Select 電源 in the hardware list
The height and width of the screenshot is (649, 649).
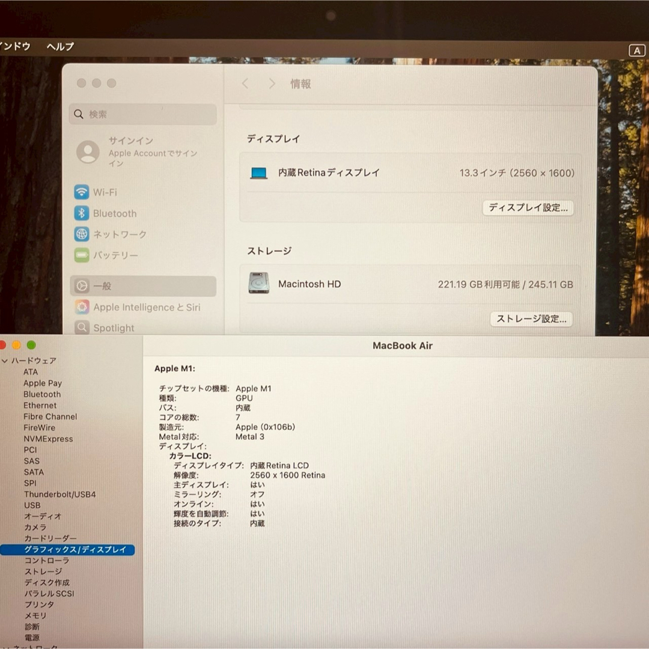tap(32, 638)
